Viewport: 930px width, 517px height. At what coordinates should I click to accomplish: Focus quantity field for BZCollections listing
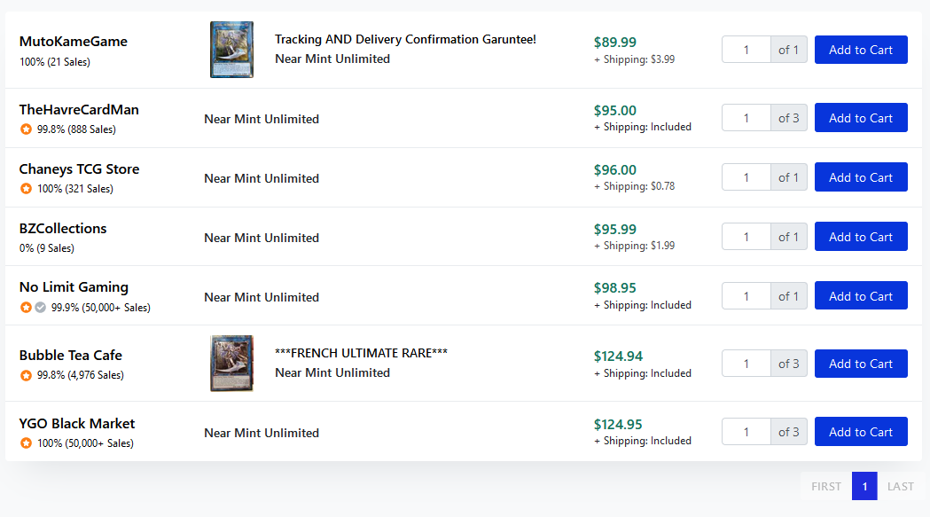point(746,236)
